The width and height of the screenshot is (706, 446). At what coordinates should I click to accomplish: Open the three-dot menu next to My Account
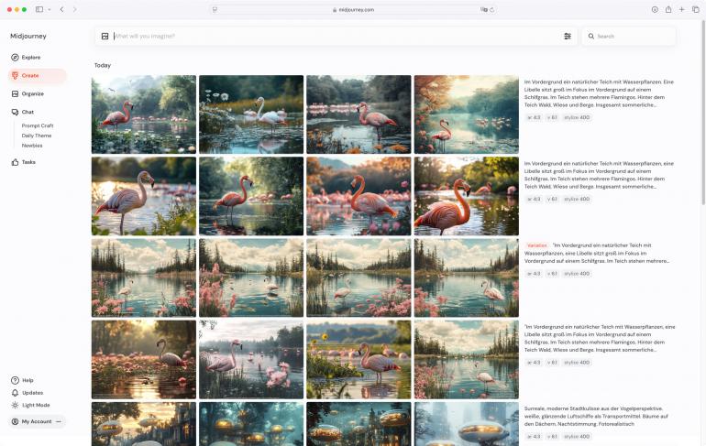(x=59, y=421)
